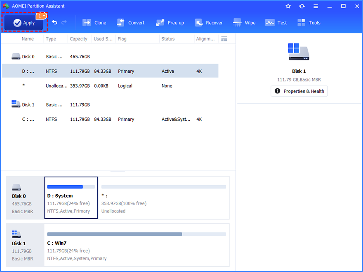Open the column settings list icon
The height and width of the screenshot is (272, 363).
(x=224, y=39)
